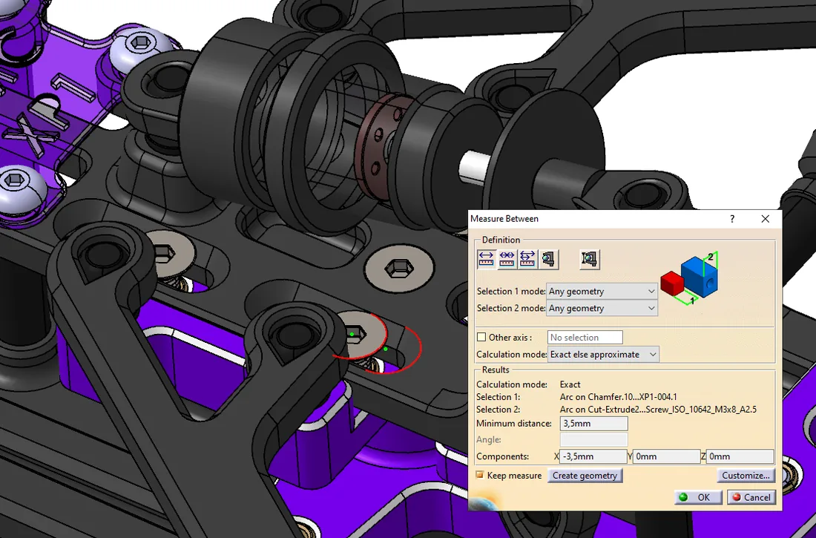Select the Measure Between in fan mode icon

(527, 259)
